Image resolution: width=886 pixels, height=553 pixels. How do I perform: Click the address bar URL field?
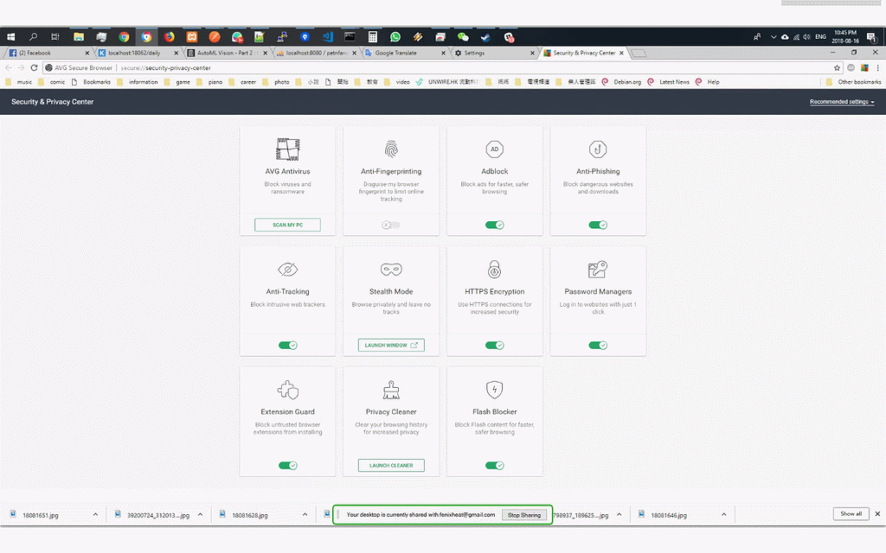pos(433,67)
